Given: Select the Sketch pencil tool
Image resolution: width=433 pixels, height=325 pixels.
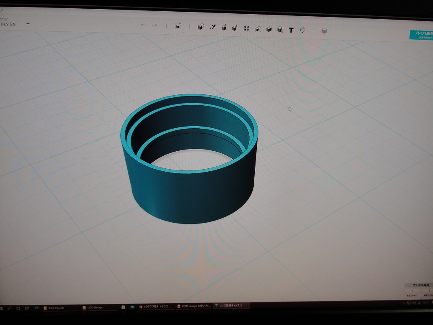Looking at the screenshot, I should click(x=213, y=27).
